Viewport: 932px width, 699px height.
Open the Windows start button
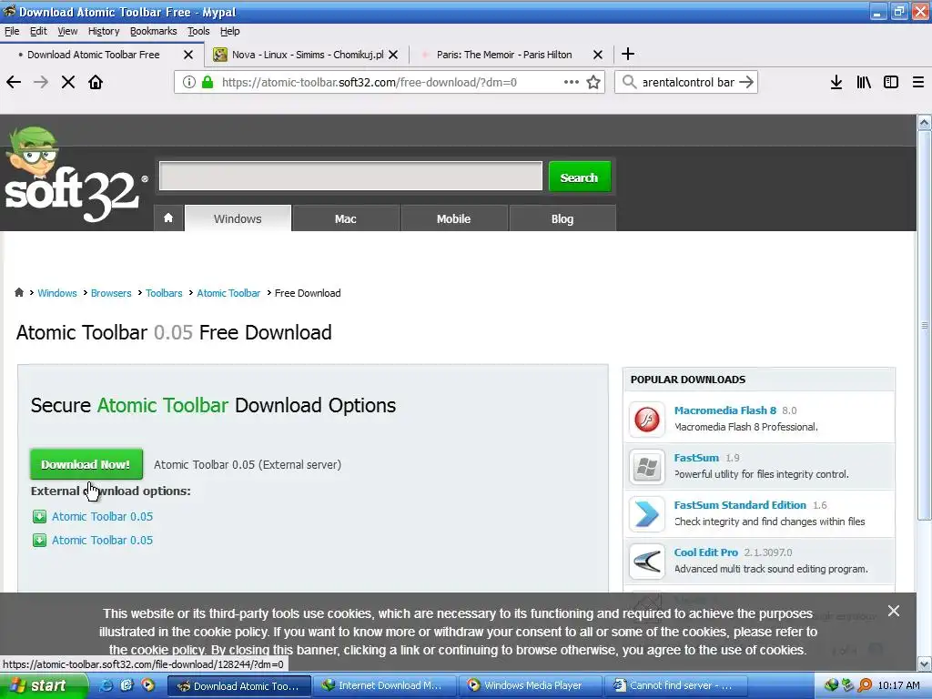(44, 685)
